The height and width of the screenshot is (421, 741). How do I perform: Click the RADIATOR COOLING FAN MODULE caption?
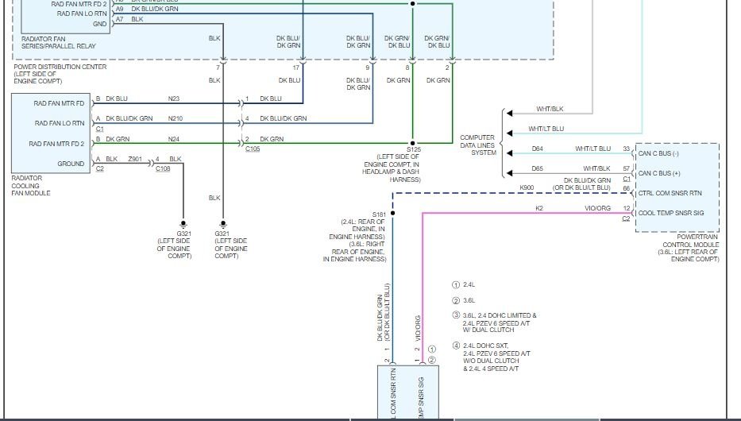[31, 186]
